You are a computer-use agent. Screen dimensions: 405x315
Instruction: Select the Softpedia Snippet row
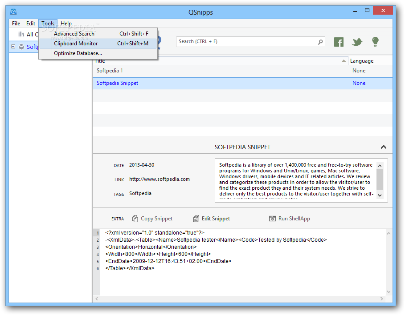(x=242, y=83)
